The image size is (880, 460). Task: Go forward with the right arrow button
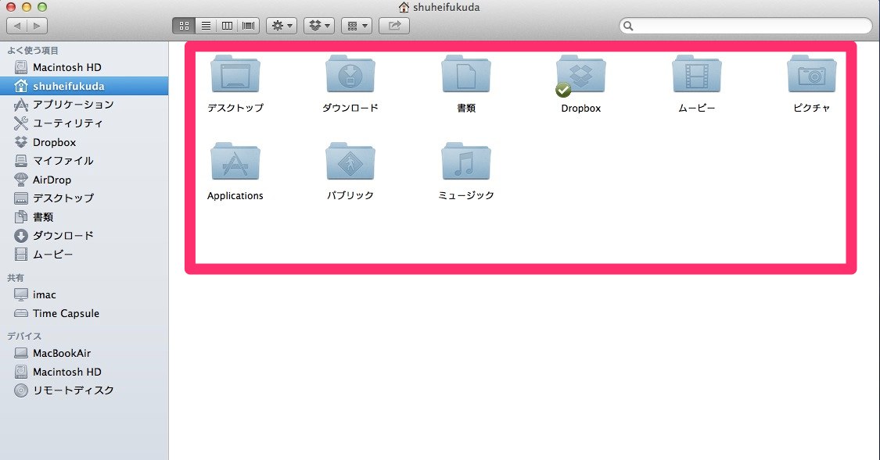tap(37, 26)
